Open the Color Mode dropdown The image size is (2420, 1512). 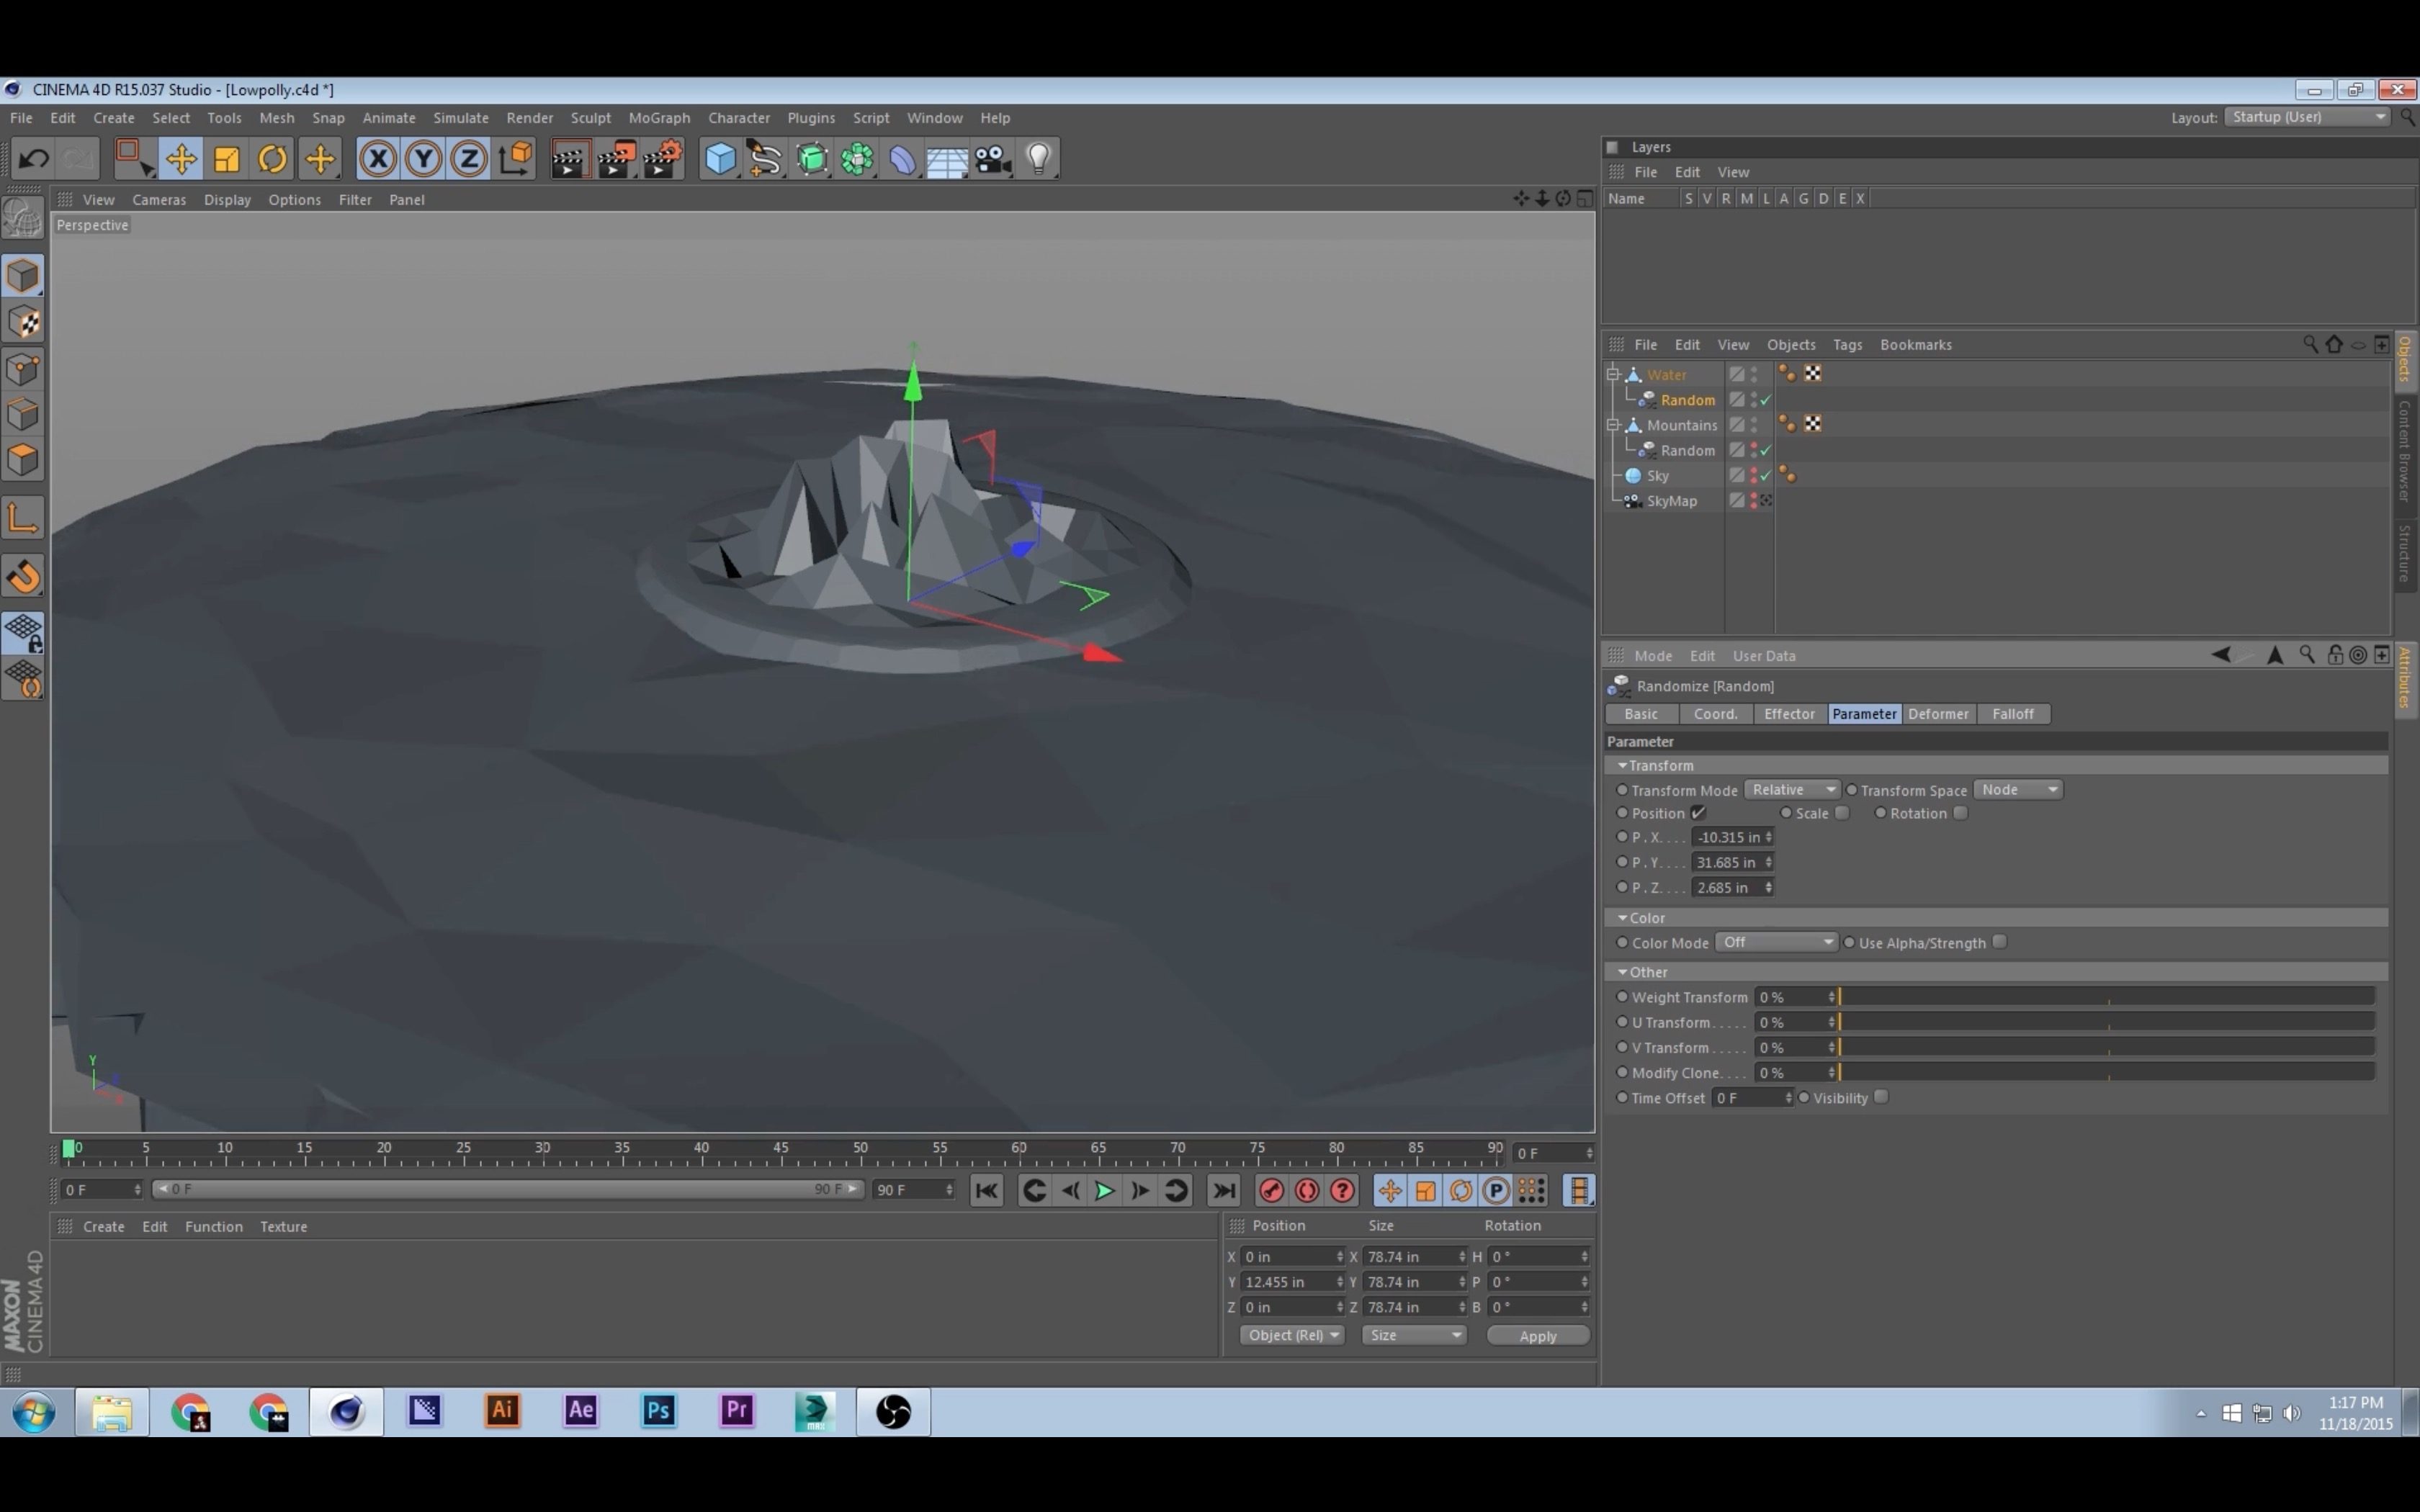click(x=1776, y=942)
